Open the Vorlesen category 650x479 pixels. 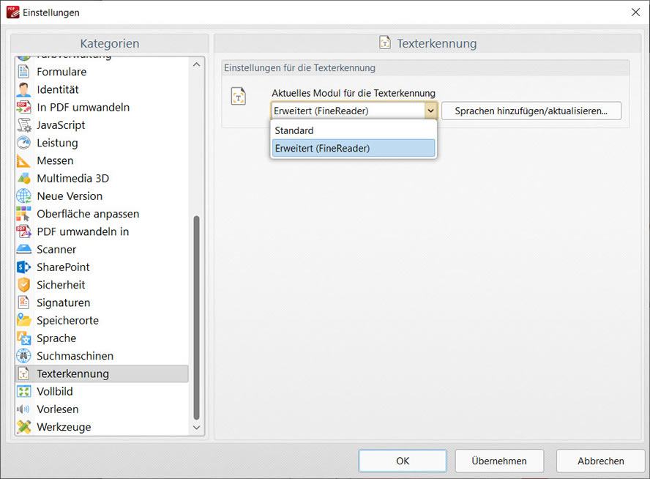click(x=102, y=409)
